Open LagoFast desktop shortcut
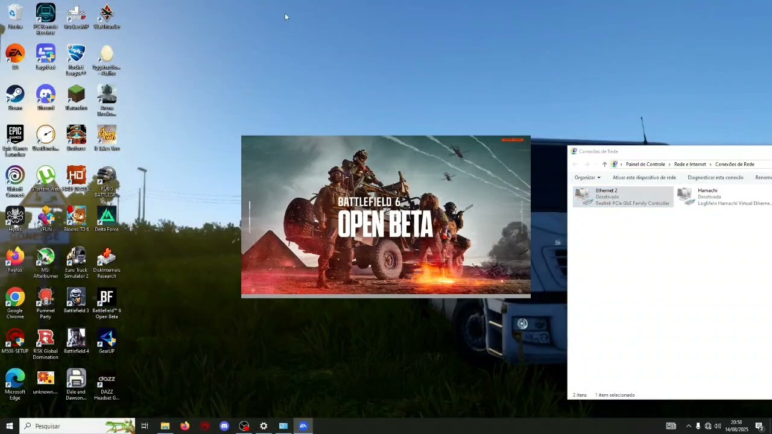The width and height of the screenshot is (772, 434). (x=45, y=57)
